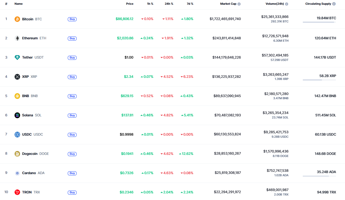Click Bitcoin's circulating supply progress bar
345x200 pixels.
coord(319,22)
